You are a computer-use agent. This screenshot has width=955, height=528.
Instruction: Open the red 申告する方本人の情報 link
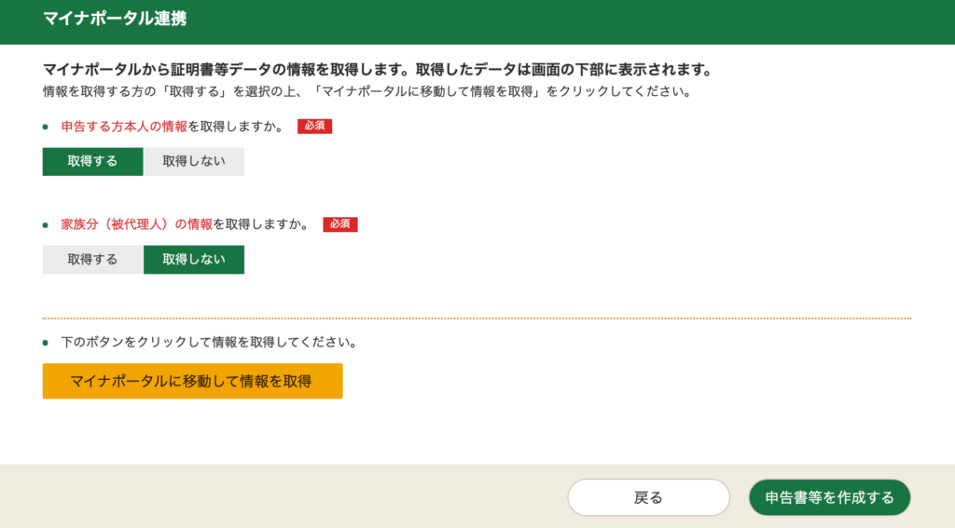click(x=124, y=127)
